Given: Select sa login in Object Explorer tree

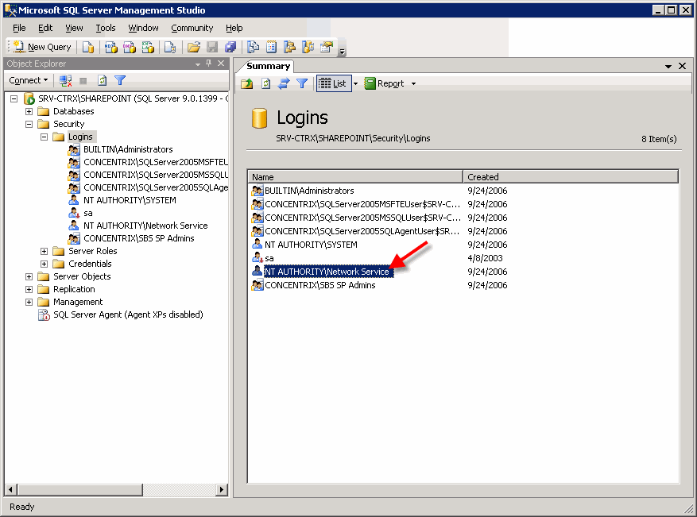Looking at the screenshot, I should (88, 213).
